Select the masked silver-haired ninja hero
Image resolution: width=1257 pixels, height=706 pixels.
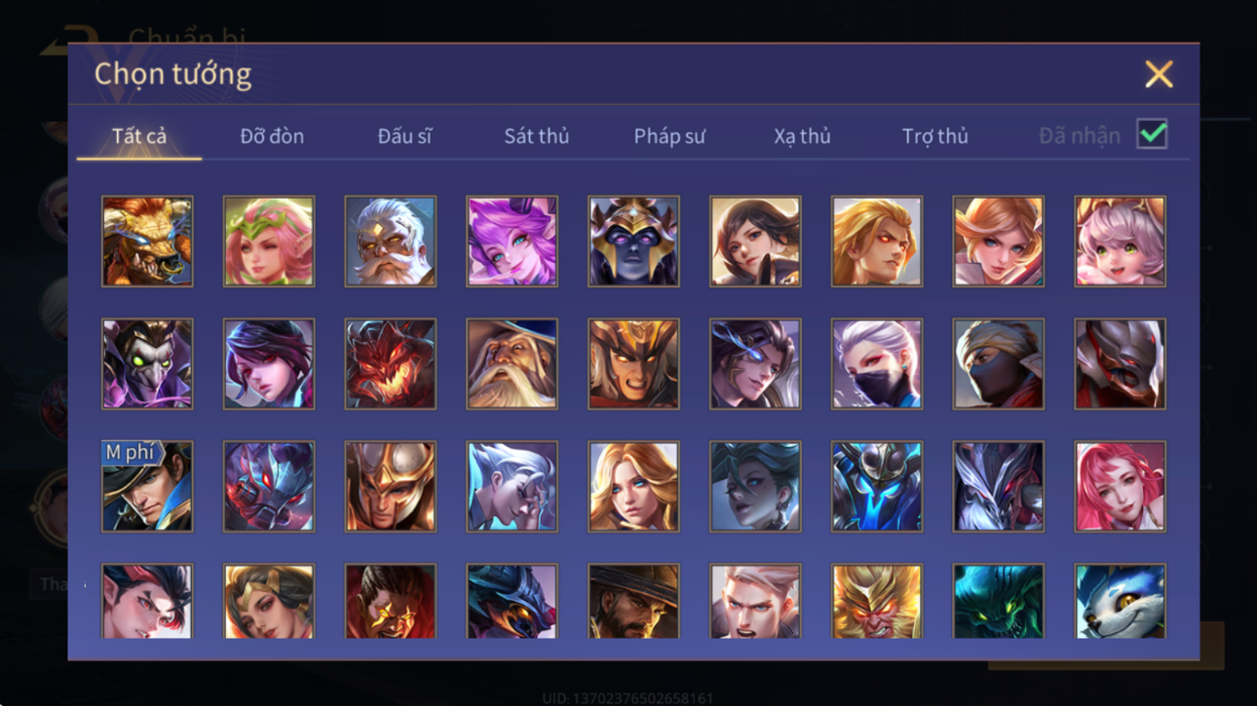coord(877,364)
